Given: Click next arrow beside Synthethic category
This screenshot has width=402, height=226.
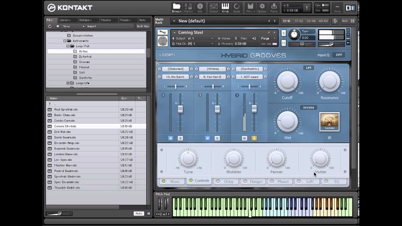Looking at the screenshot, I should 265,69.
